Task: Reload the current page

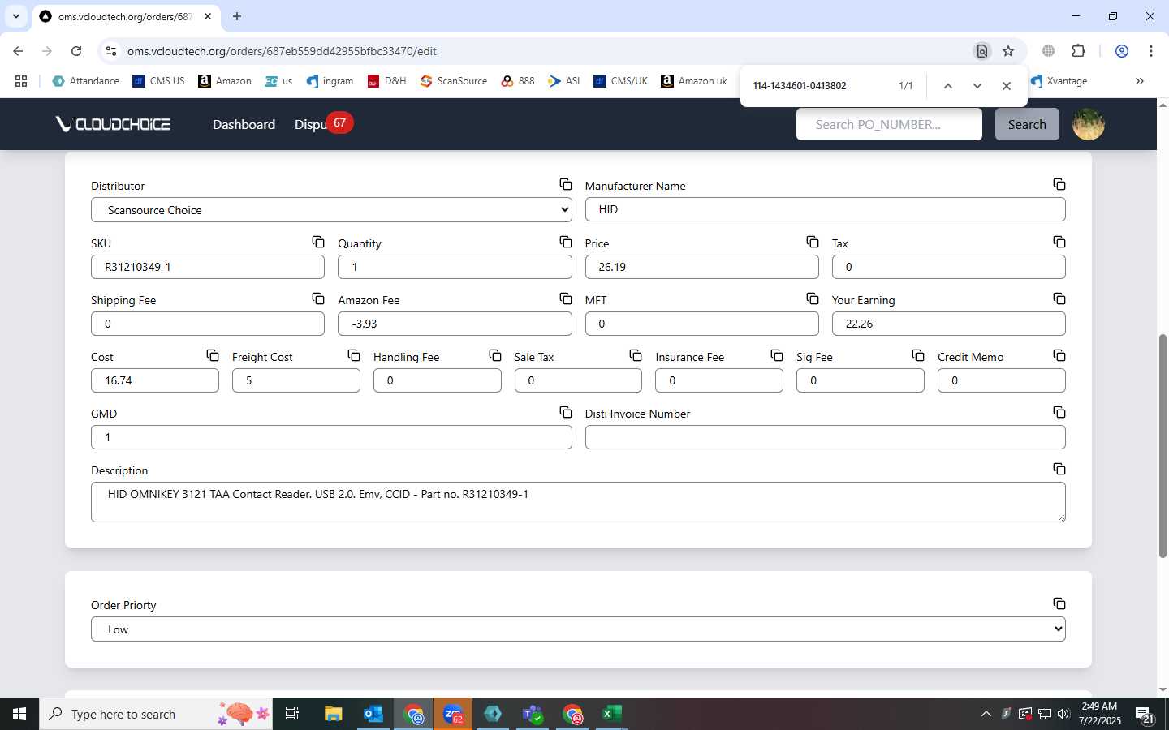Action: coord(76,51)
